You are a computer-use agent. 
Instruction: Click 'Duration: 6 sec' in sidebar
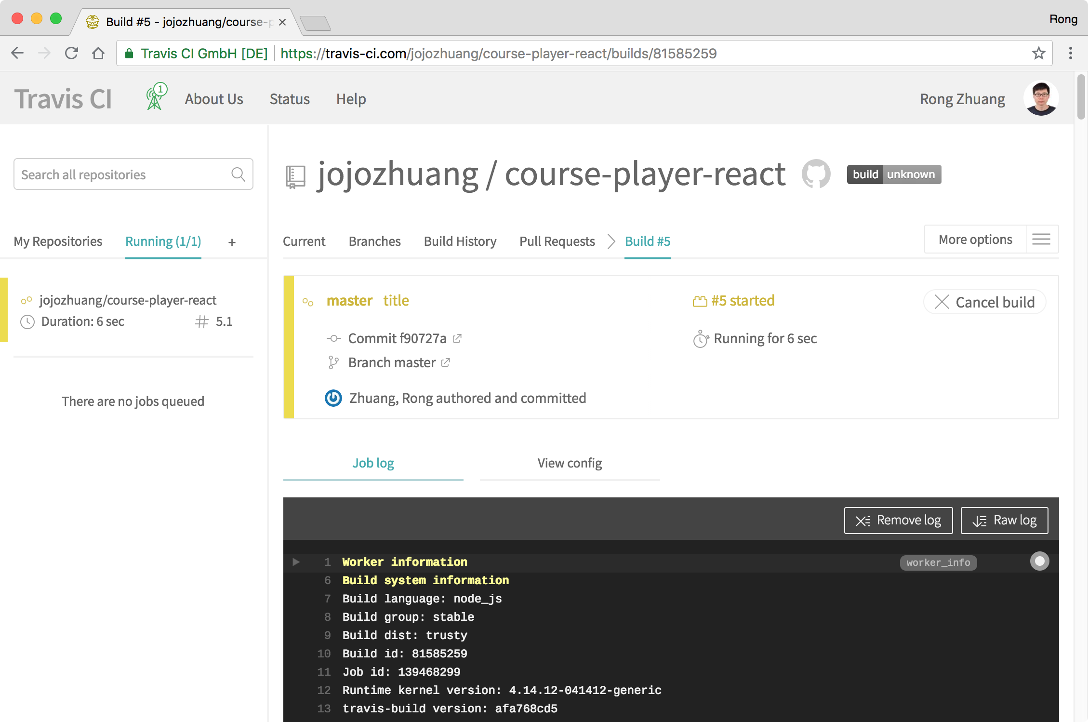[x=83, y=321]
